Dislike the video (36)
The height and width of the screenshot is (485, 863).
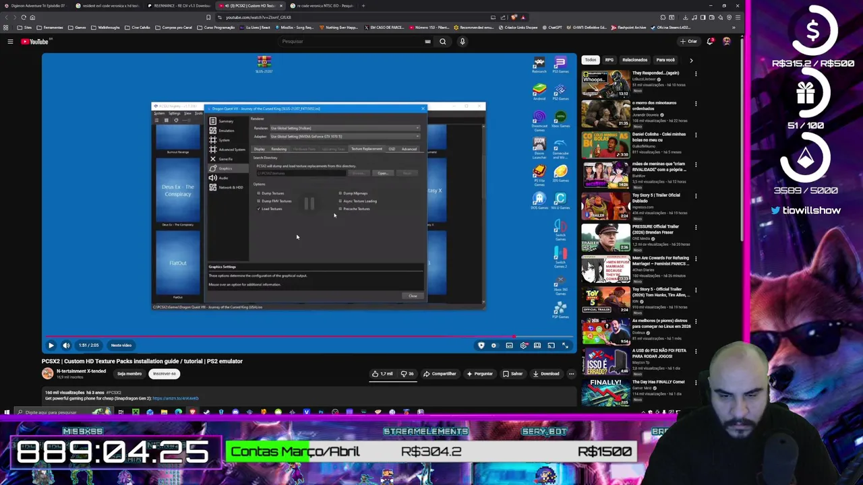tap(407, 374)
